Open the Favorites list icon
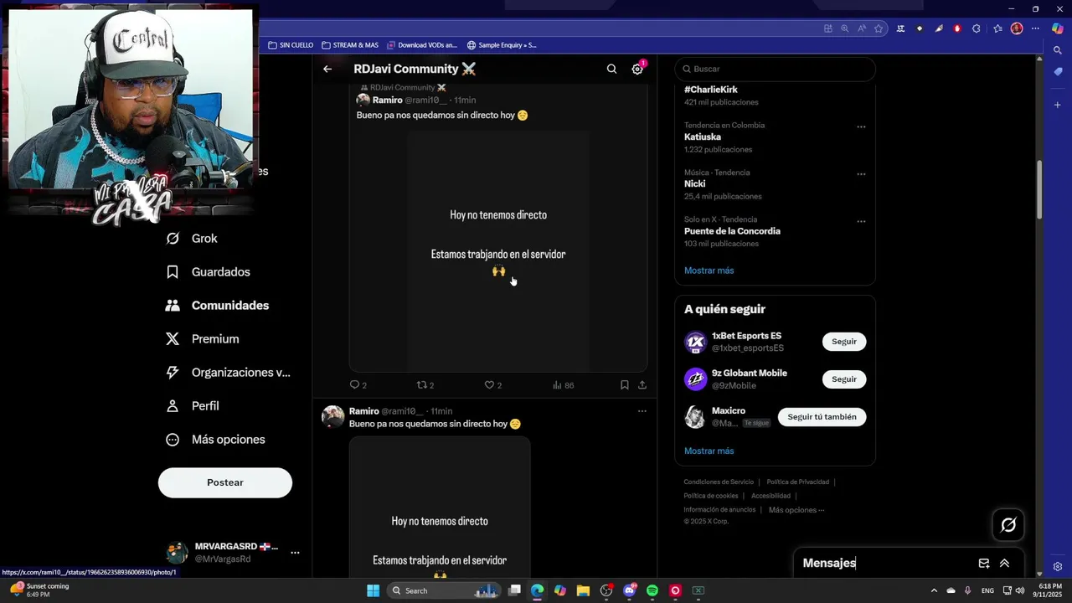 click(x=997, y=28)
